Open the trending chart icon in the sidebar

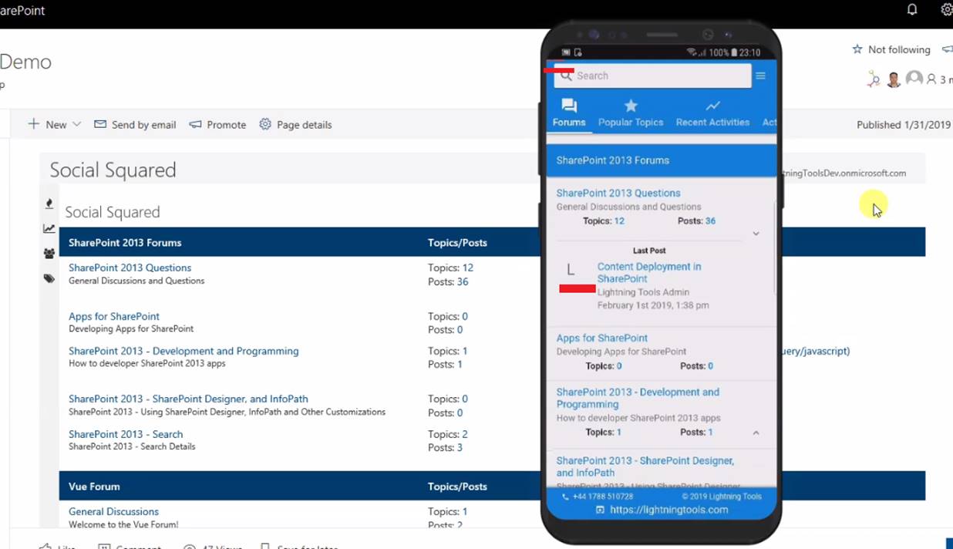click(x=49, y=228)
